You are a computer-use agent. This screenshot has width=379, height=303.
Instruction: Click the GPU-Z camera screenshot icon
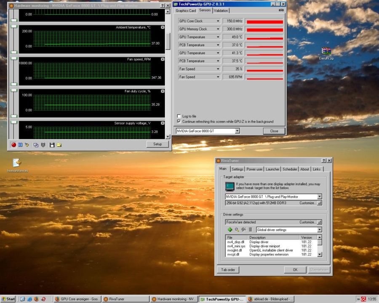[281, 10]
